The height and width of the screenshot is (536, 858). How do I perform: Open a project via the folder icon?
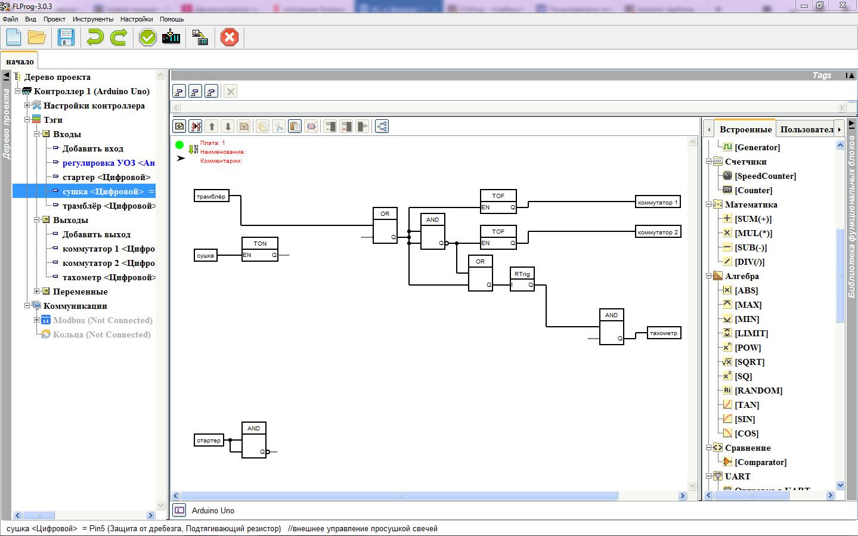click(37, 38)
